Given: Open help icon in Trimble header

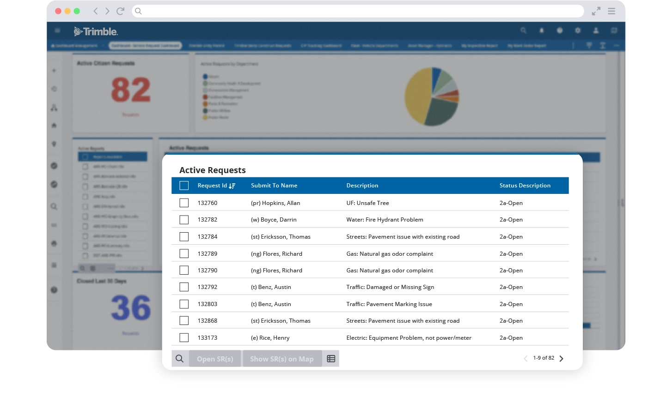Looking at the screenshot, I should (x=560, y=30).
